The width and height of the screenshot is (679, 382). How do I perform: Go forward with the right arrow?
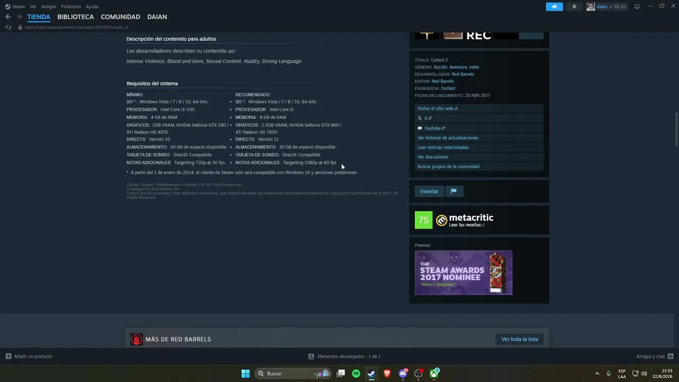[x=19, y=17]
